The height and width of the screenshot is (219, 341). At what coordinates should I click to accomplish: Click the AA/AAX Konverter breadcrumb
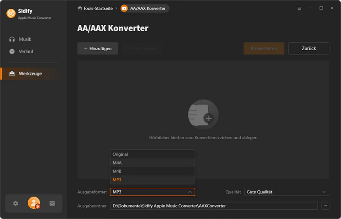tap(145, 8)
